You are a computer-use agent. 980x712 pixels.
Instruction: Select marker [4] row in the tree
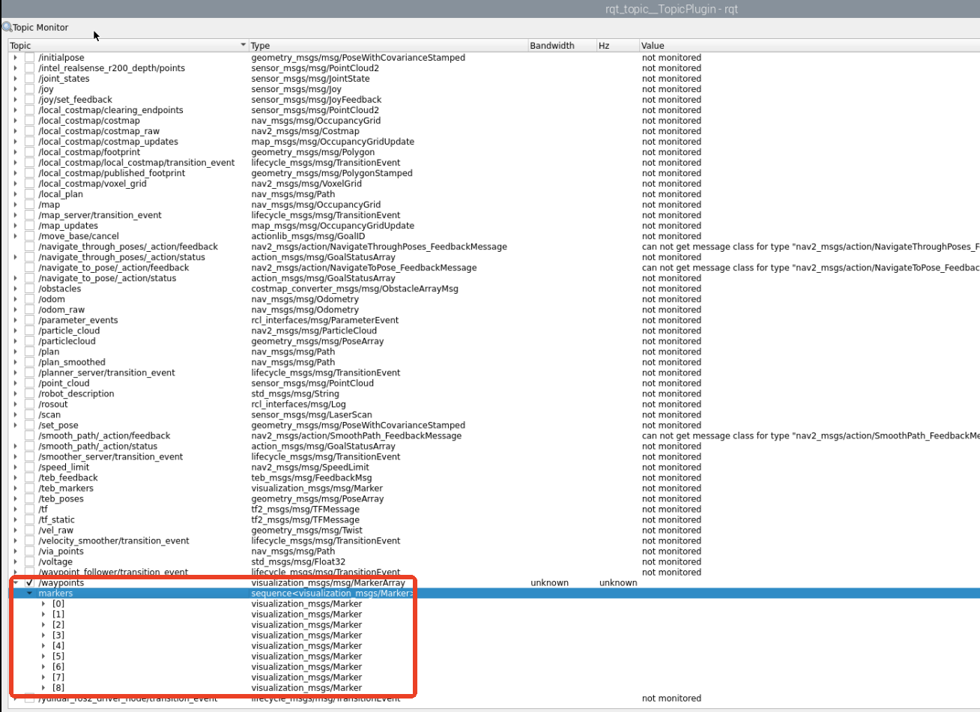[x=58, y=645]
